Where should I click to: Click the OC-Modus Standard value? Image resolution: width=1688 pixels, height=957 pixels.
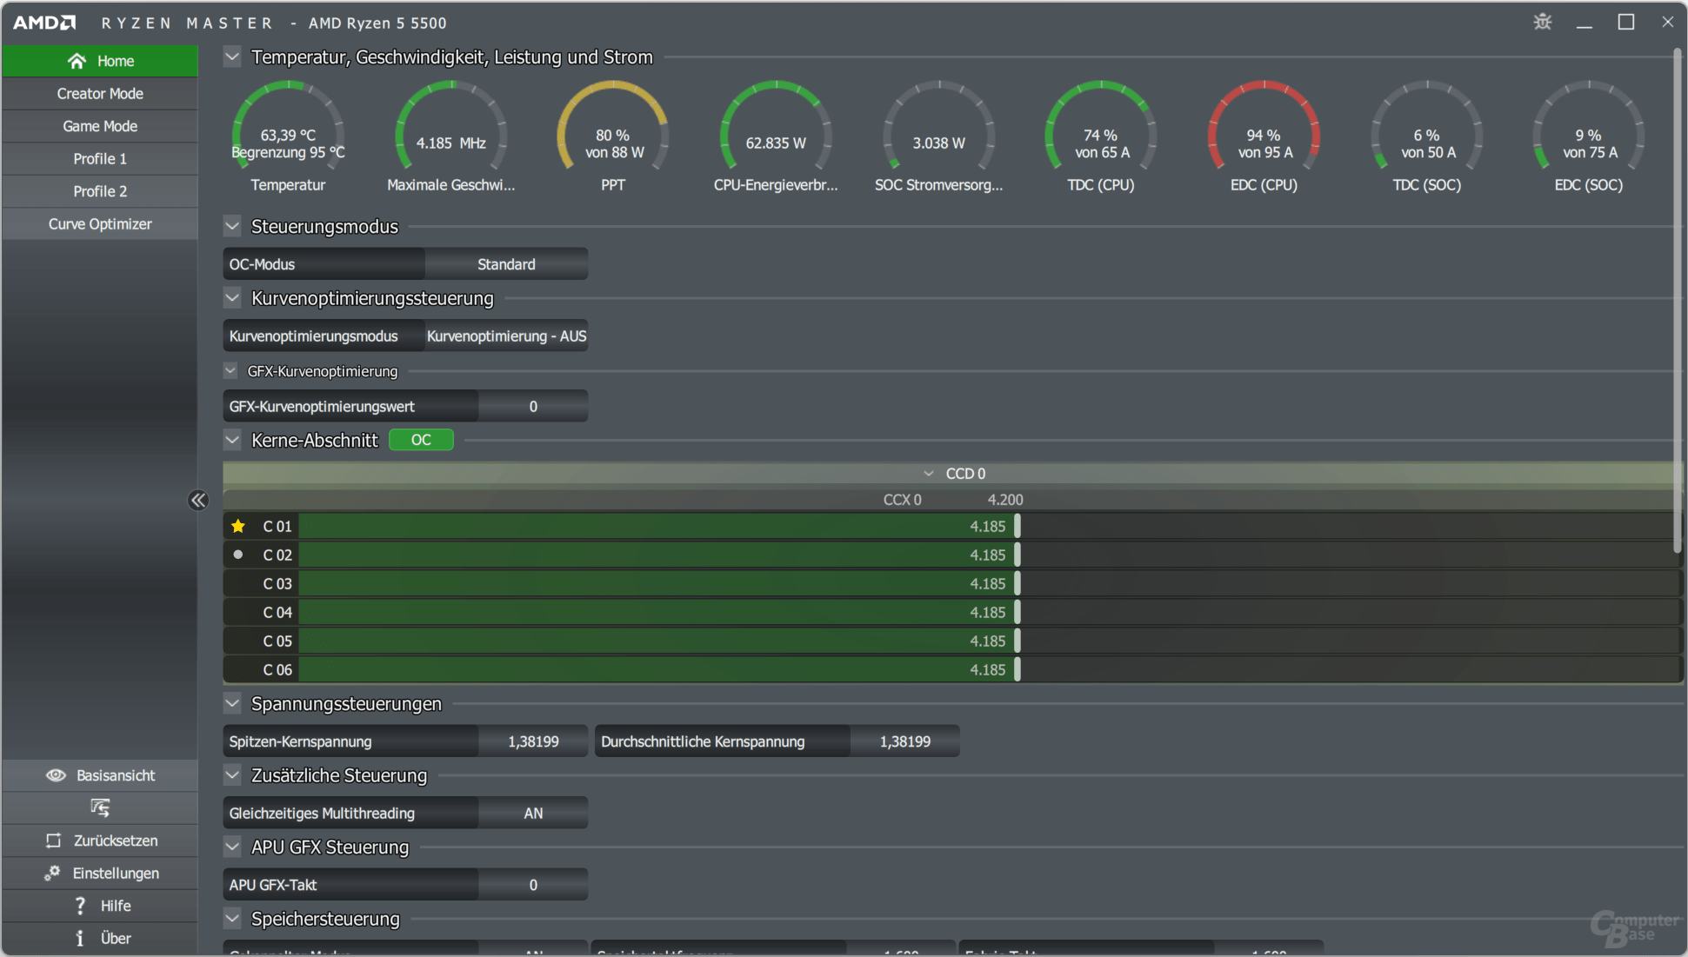click(x=506, y=264)
